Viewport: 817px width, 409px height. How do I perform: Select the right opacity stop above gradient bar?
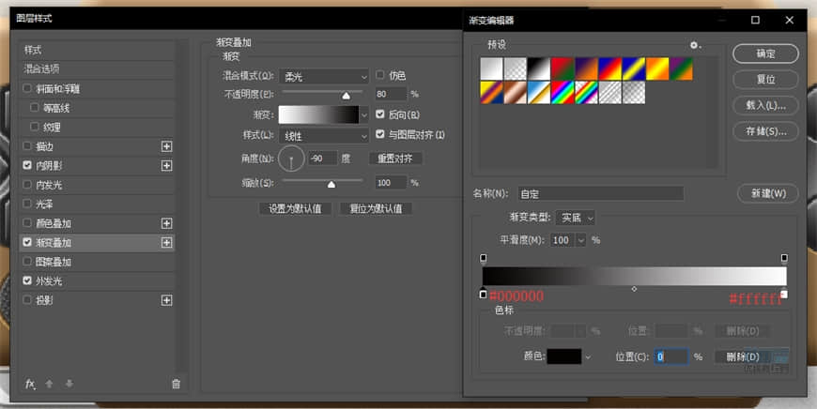784,259
